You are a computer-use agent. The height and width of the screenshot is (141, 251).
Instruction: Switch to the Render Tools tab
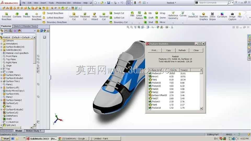(x=30, y=26)
